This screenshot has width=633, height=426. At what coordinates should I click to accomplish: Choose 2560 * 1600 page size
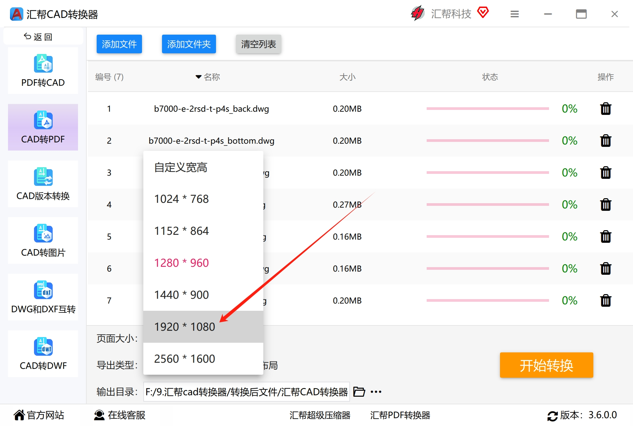click(x=203, y=359)
